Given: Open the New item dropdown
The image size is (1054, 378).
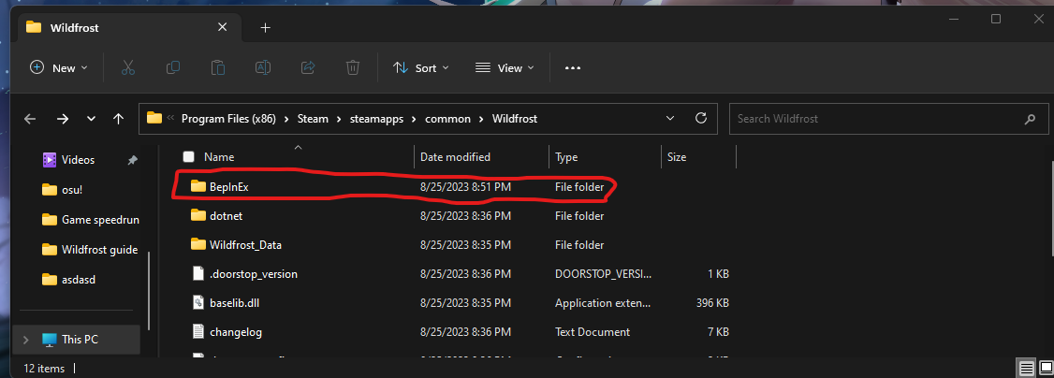Looking at the screenshot, I should click(x=58, y=67).
